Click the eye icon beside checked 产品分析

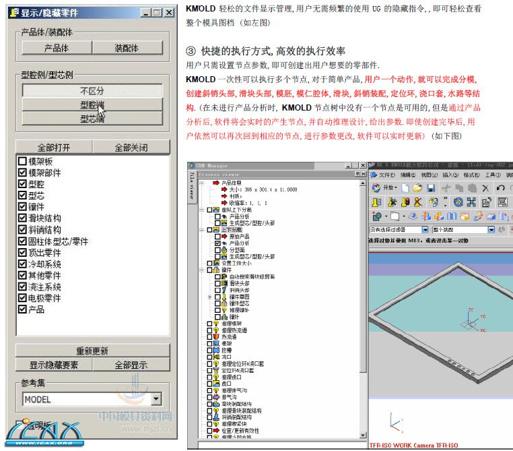[224, 243]
